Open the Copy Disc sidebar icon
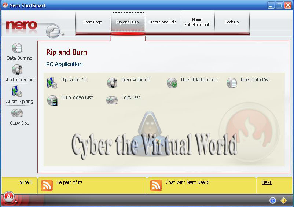 (17, 113)
